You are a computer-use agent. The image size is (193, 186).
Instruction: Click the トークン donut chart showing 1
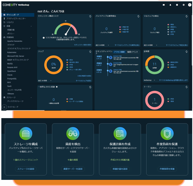pos(154,100)
